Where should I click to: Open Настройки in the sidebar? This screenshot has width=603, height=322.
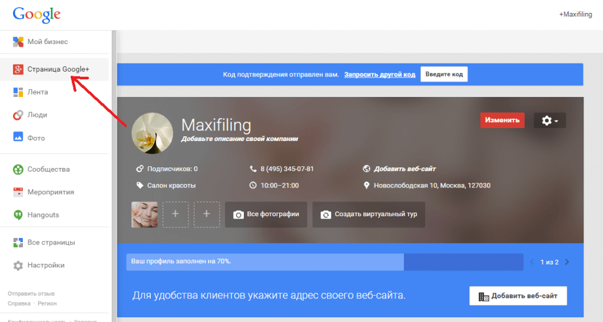[x=45, y=265]
